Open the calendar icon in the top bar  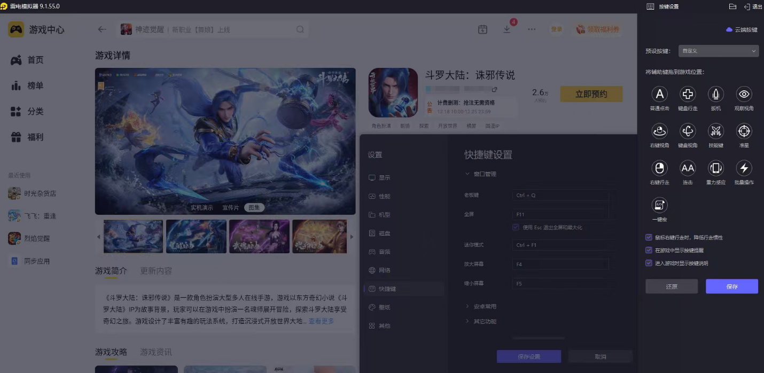482,29
